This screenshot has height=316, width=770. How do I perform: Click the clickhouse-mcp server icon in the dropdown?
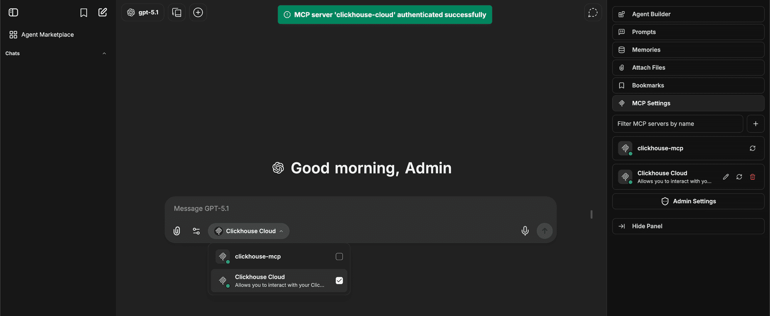(x=223, y=257)
